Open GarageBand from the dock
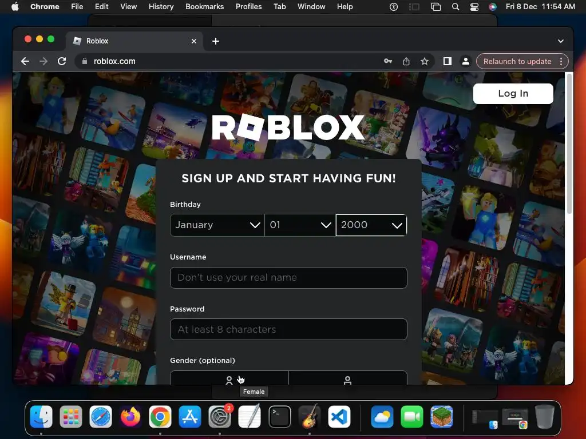Image resolution: width=586 pixels, height=439 pixels. pyautogui.click(x=310, y=417)
